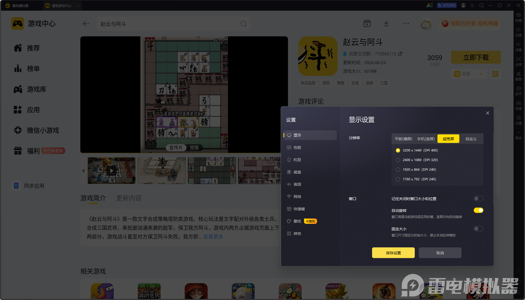Select the 2400 x 1080 resolution option
The height and width of the screenshot is (300, 525).
417,160
